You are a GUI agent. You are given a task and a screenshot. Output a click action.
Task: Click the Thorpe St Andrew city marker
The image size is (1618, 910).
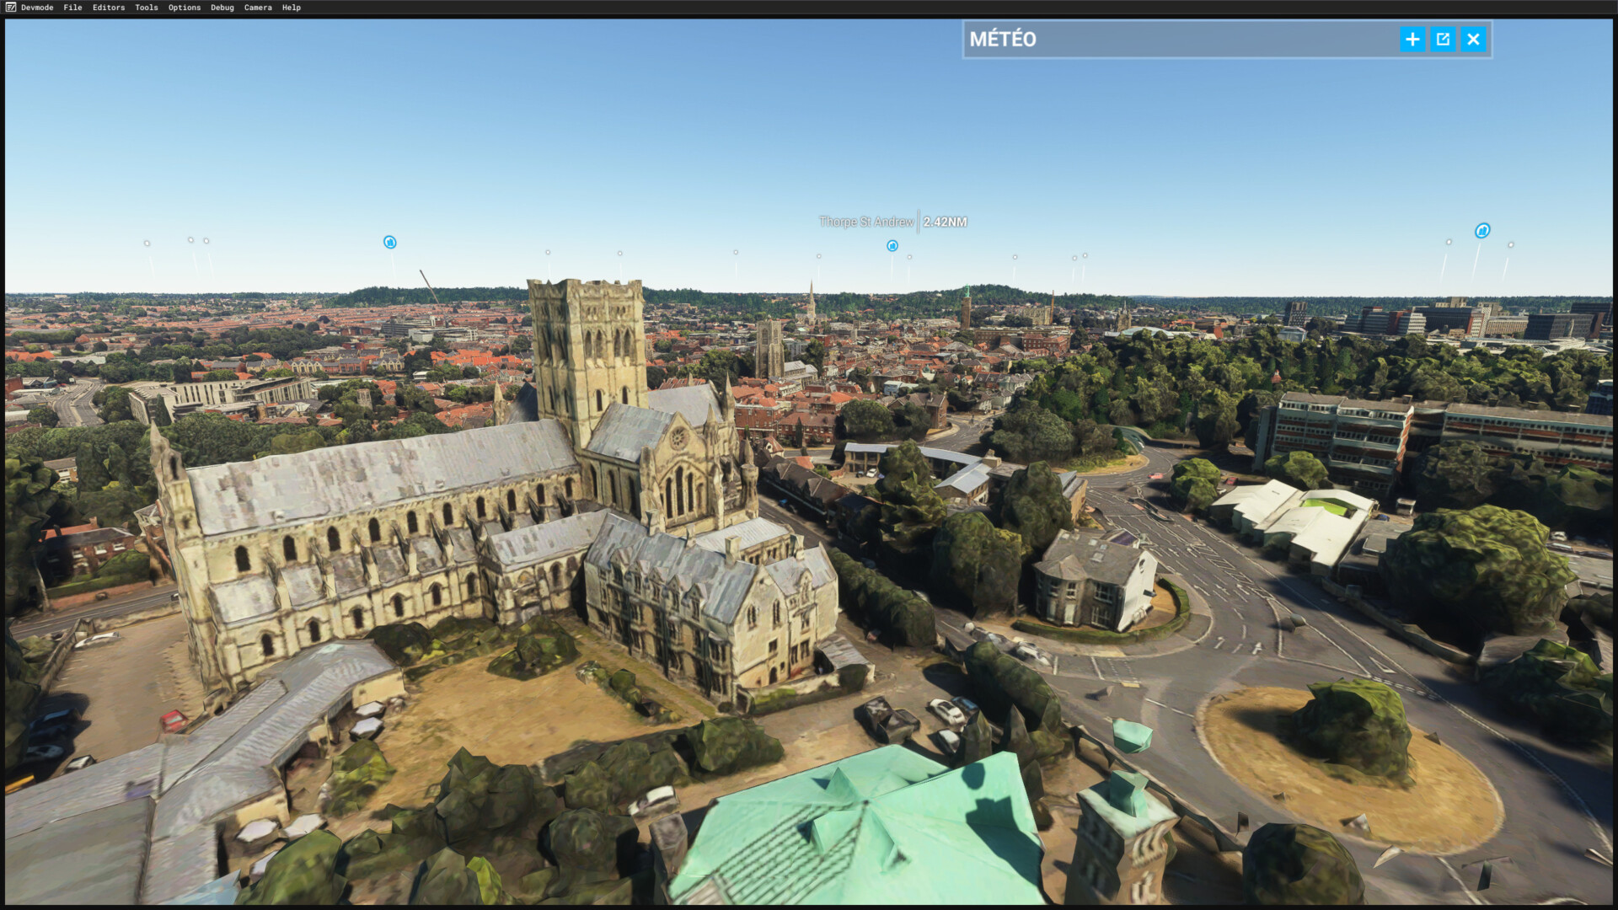coord(892,246)
